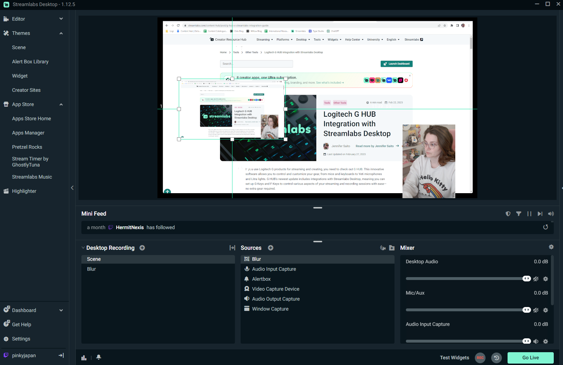Click Test Widgets
Image resolution: width=563 pixels, height=365 pixels.
(x=455, y=358)
